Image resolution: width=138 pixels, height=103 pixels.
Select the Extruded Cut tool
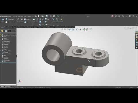click(x=18, y=20)
